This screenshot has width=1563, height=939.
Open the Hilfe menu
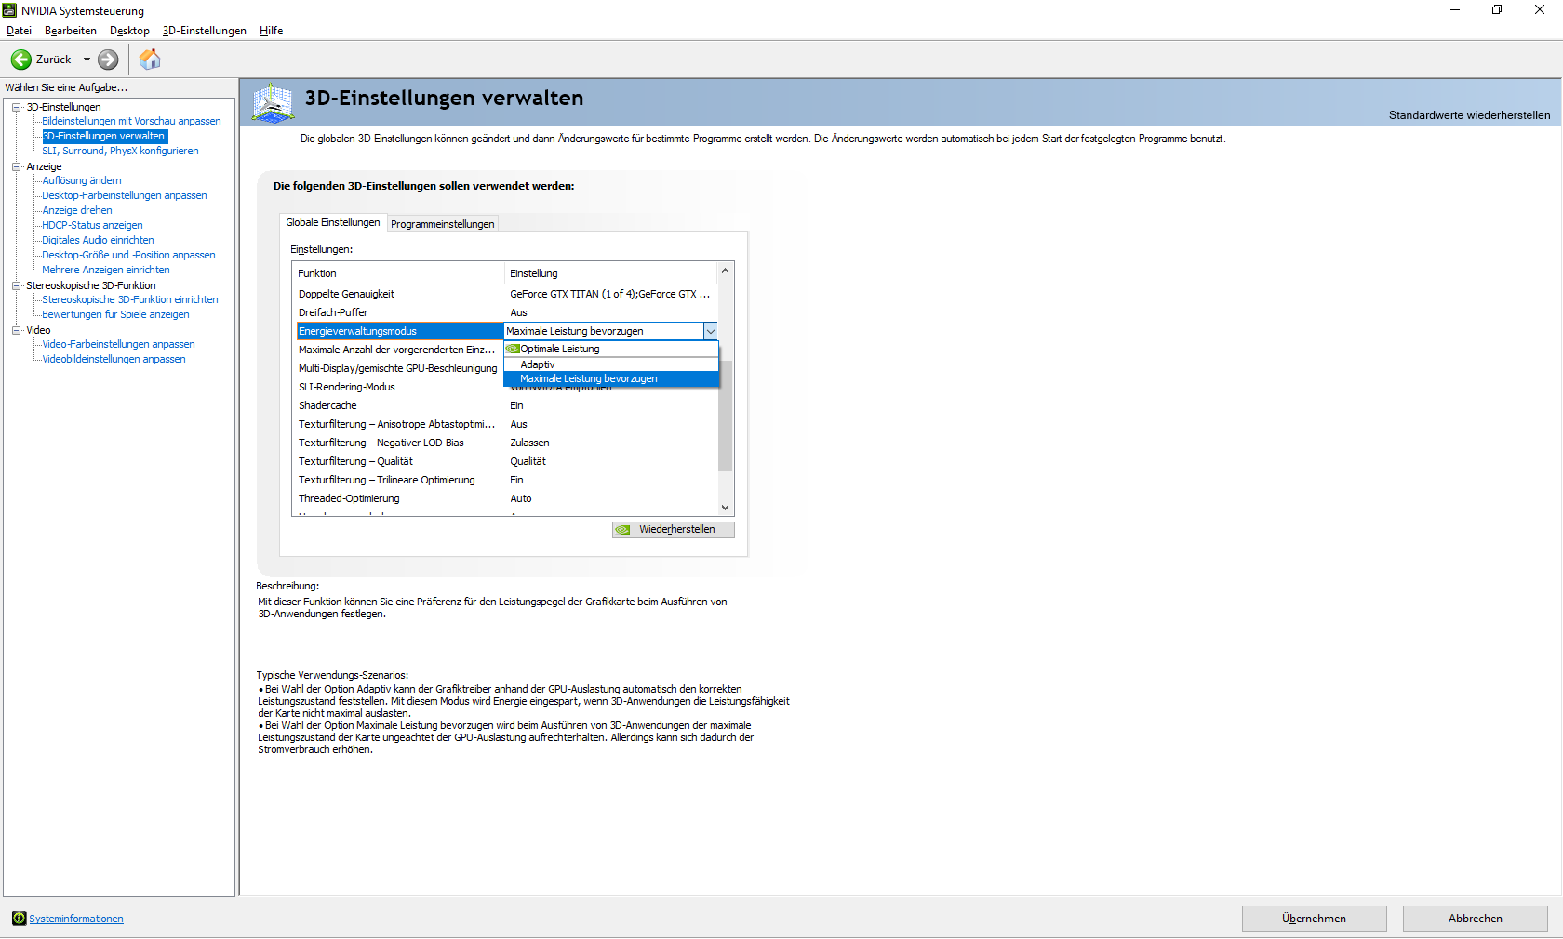[x=271, y=31]
